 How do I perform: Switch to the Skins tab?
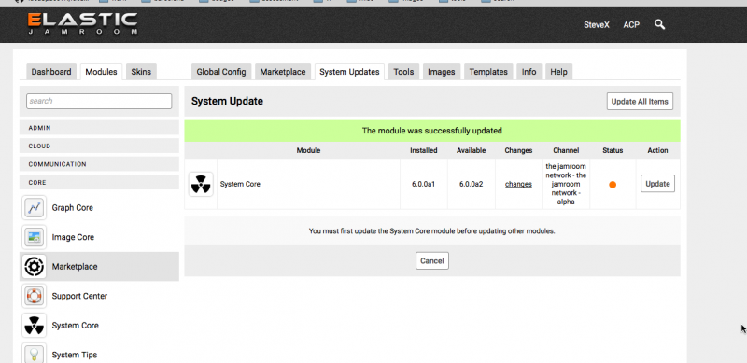click(141, 72)
